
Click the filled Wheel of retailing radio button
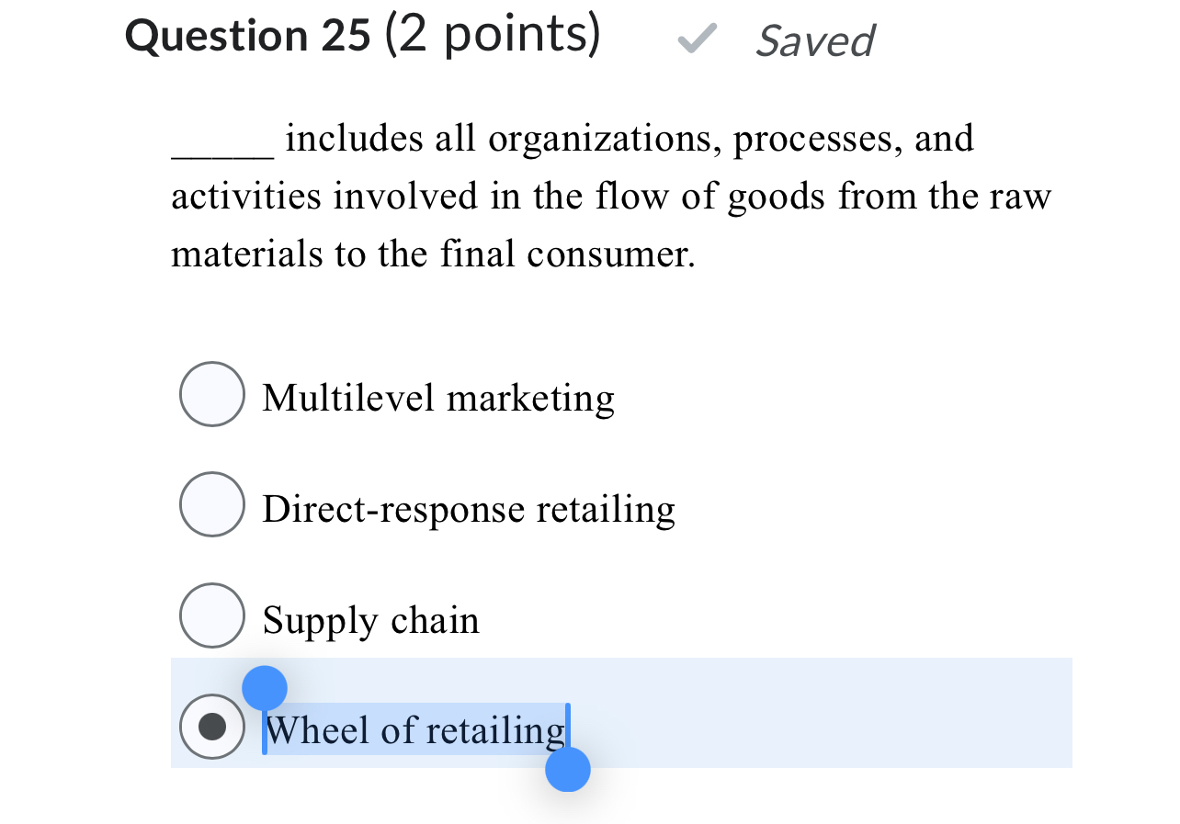click(x=211, y=727)
